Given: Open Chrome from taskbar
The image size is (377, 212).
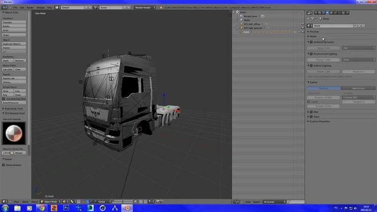Looking at the screenshot, I should pos(42,208).
